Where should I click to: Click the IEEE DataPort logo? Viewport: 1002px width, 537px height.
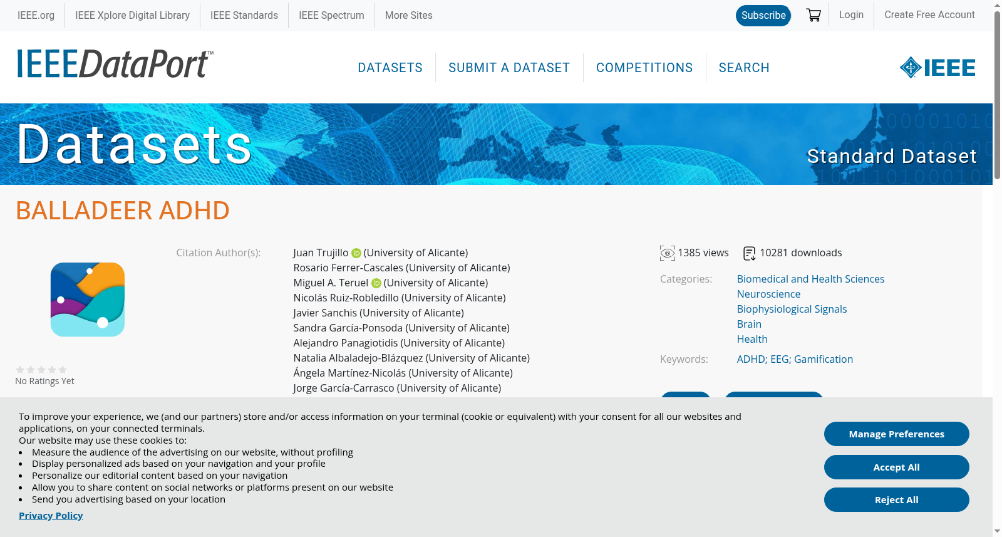point(115,64)
